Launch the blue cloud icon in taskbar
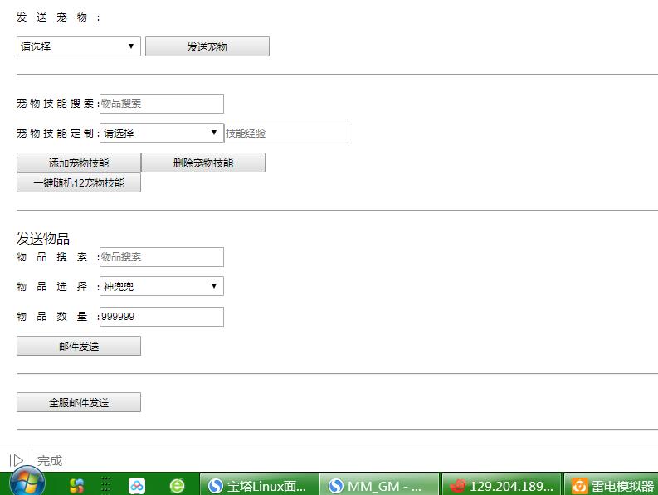The width and height of the screenshot is (658, 495). pos(137,486)
